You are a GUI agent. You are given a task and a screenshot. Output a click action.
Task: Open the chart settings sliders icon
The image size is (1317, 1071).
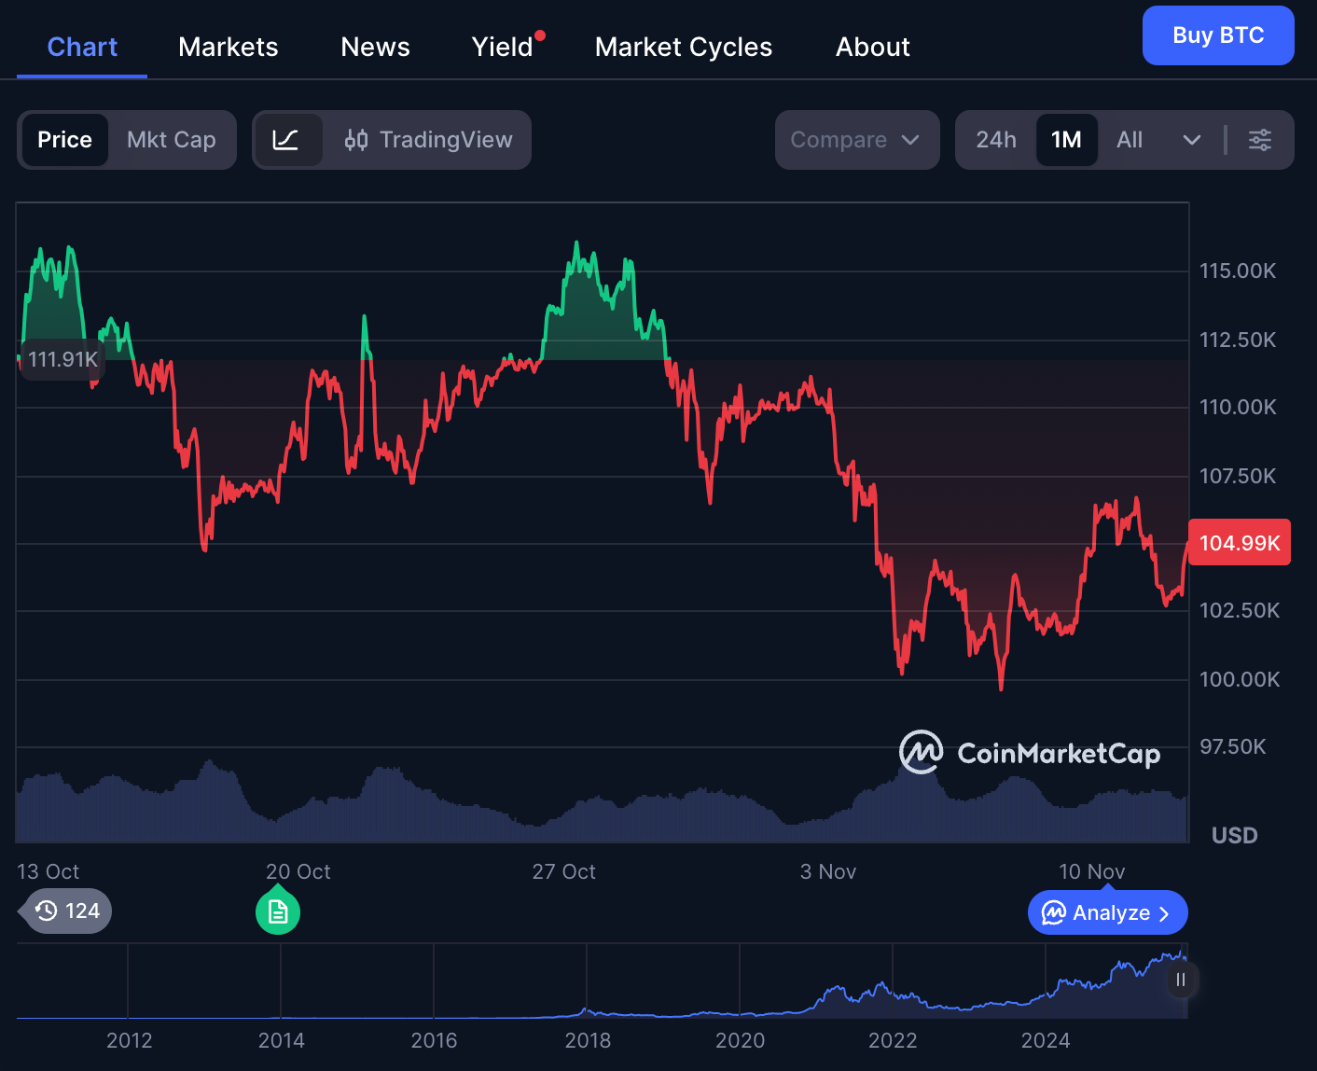[x=1260, y=140]
